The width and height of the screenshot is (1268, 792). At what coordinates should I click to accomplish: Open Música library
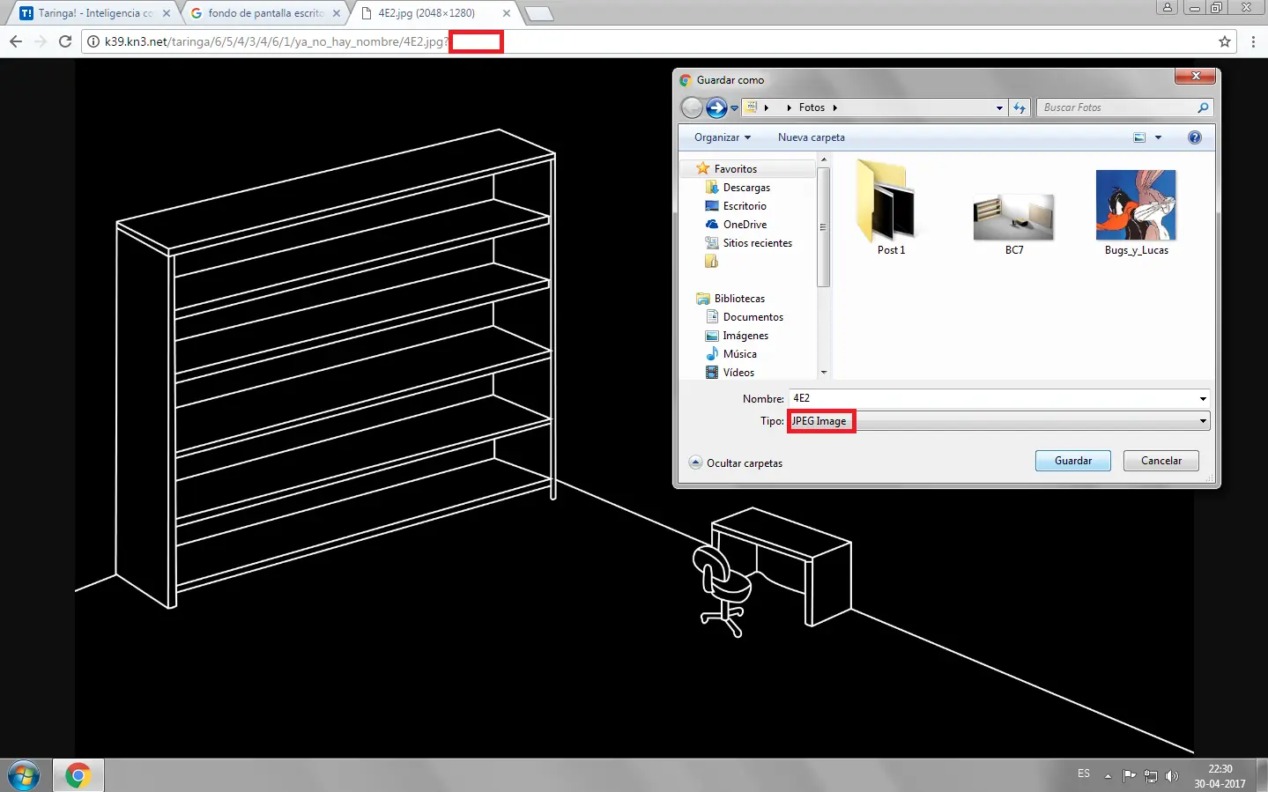click(x=739, y=354)
